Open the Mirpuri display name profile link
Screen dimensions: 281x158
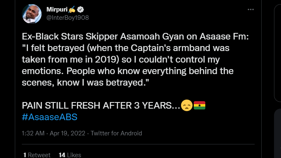(57, 9)
